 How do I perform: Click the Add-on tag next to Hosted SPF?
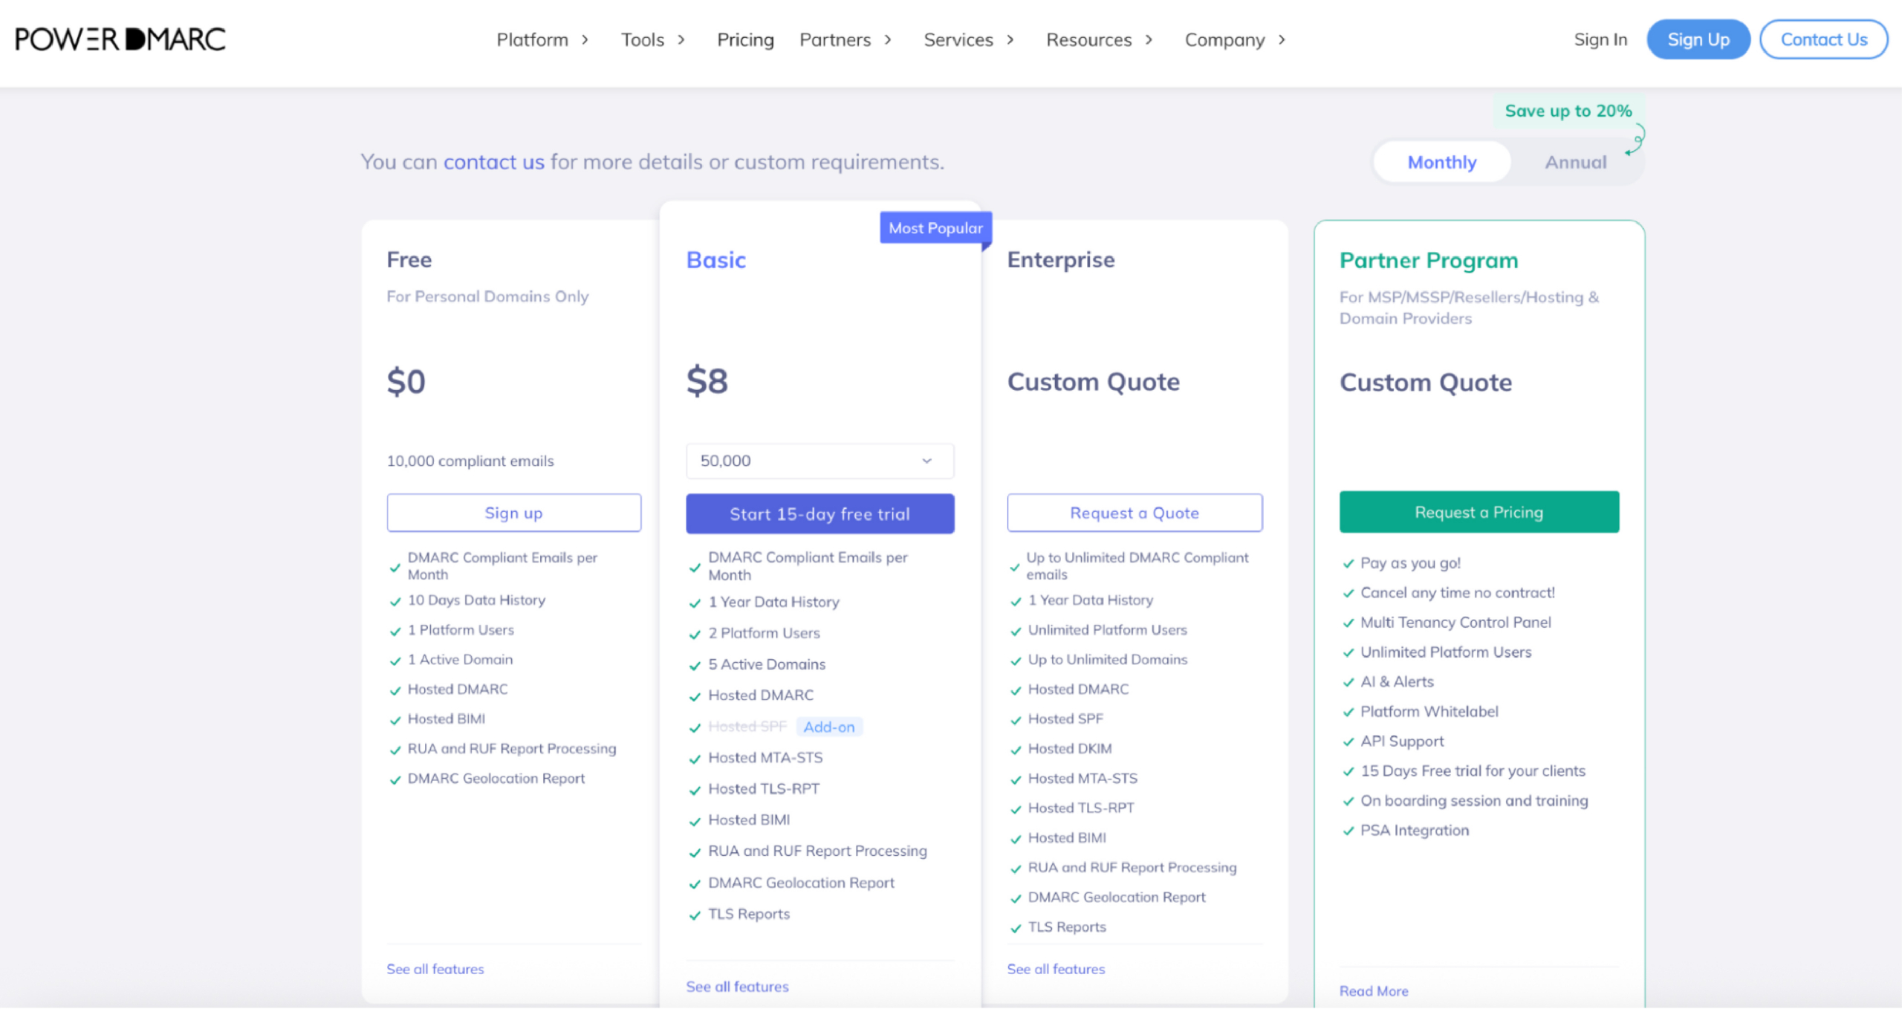coord(828,727)
